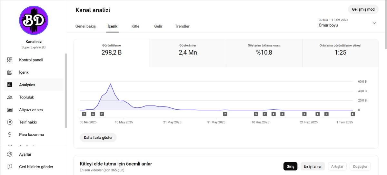Click the video marker above 21 Haz 2025
Image resolution: width=387 pixels, height=175 pixels.
tap(304, 114)
